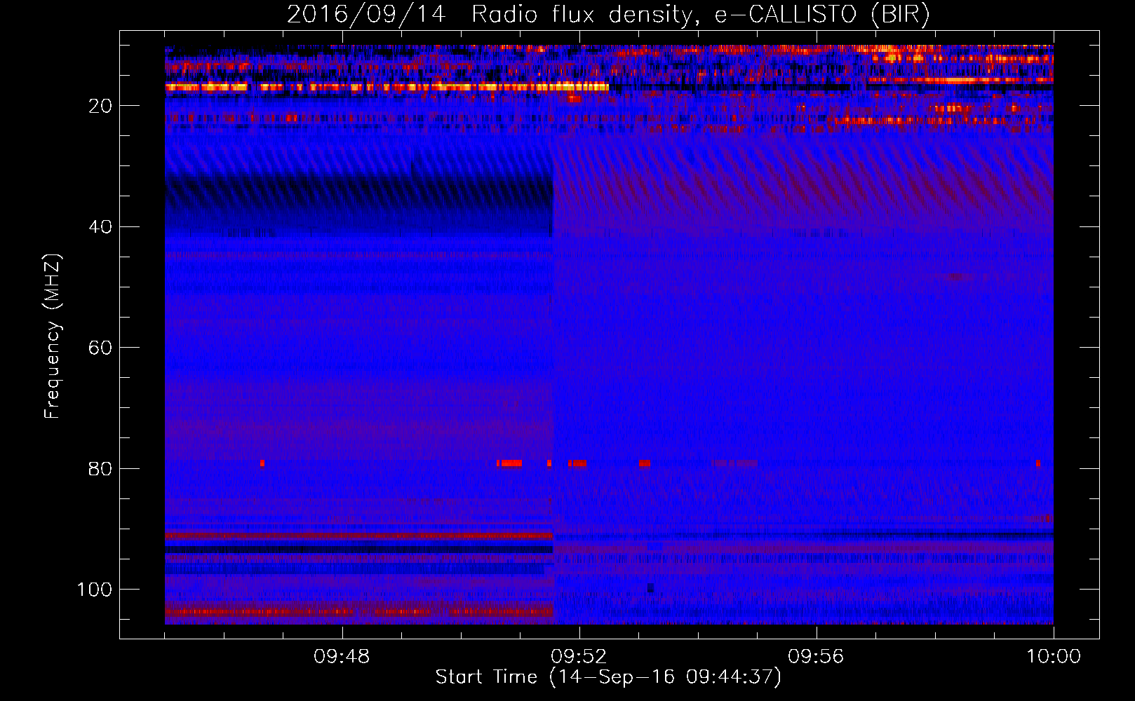
Task: Click the plot title 'Radio flux density, e-CALLISTO (BIR)'
Action: point(700,15)
